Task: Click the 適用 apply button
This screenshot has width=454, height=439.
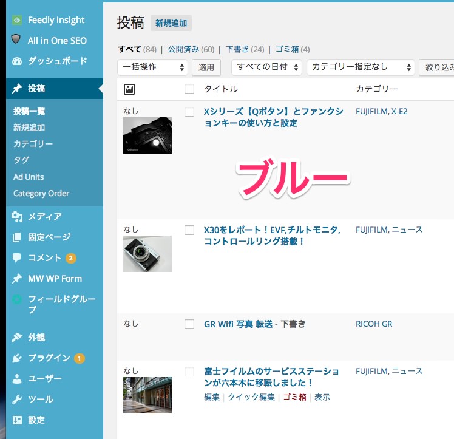Action: point(206,67)
